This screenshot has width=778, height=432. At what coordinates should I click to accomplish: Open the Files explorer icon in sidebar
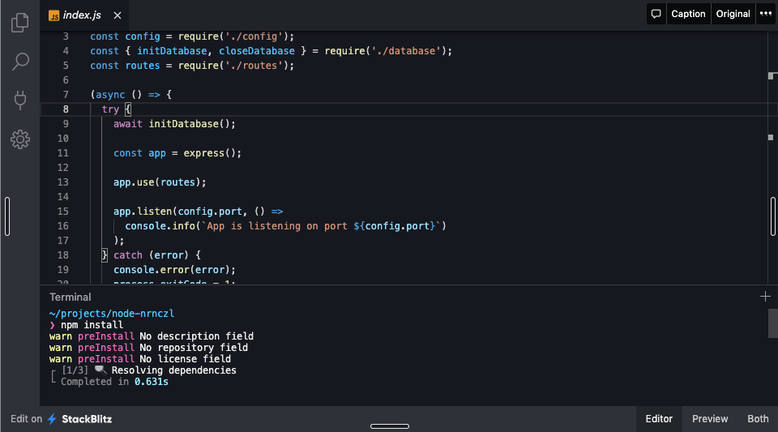point(20,24)
